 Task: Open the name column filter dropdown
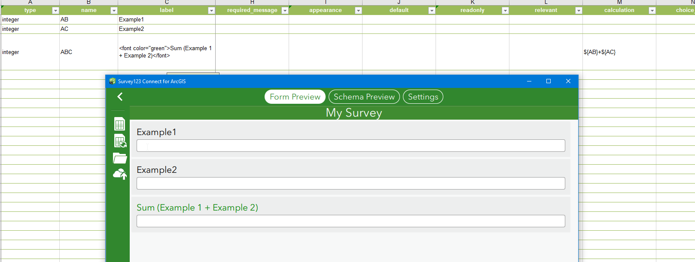[x=114, y=10]
